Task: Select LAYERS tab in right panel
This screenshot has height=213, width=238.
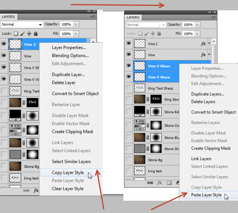Action: [133, 17]
